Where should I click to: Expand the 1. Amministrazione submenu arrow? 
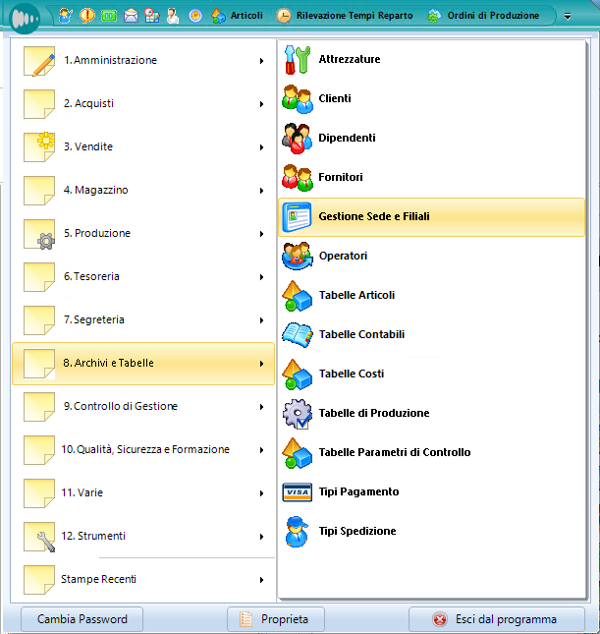(x=261, y=61)
